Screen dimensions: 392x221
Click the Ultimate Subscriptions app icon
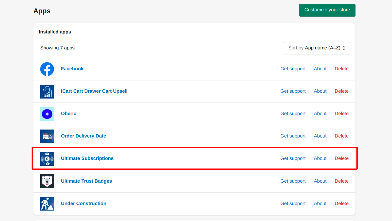47,159
